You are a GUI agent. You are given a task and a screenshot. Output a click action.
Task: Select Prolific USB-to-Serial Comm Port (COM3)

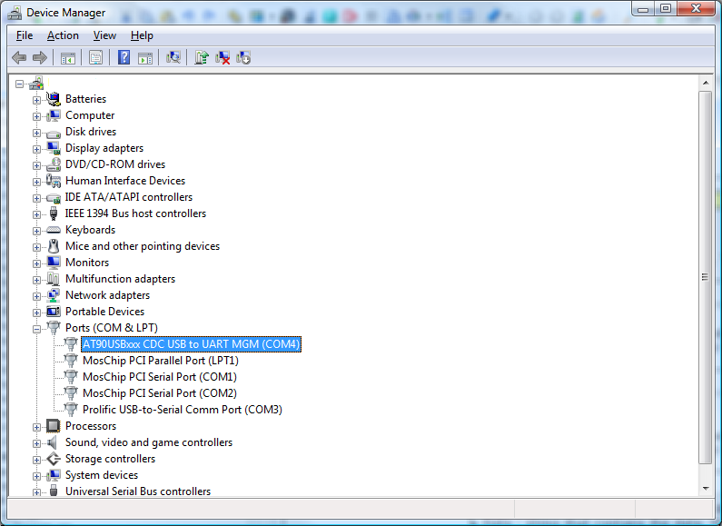tap(183, 410)
